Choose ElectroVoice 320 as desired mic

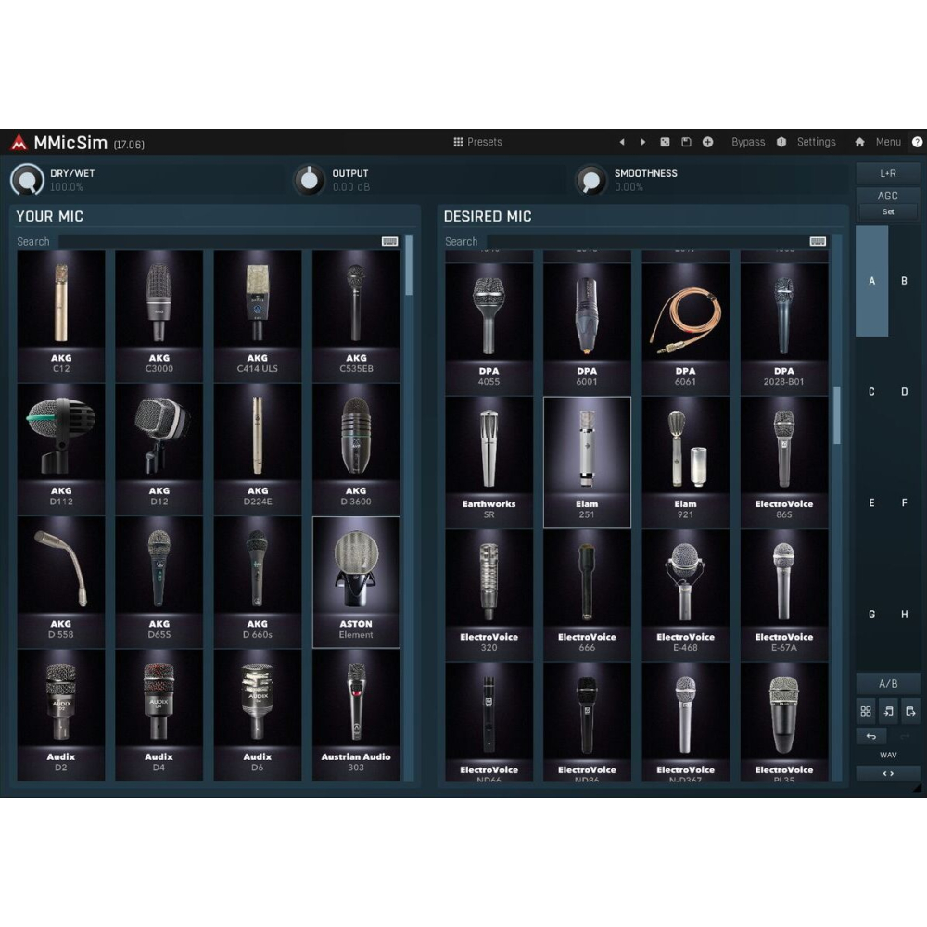point(489,595)
